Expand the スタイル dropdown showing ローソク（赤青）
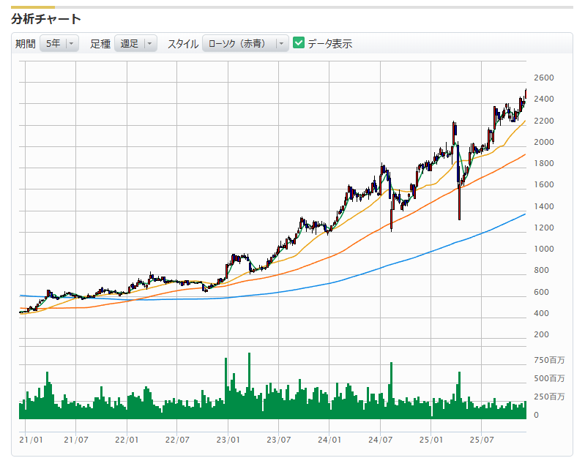Screen dimensions: 585x458 [x=245, y=44]
